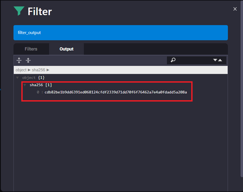Open breadcrumb arrow after sha256
Screen dimensions: 243x192
point(48,70)
